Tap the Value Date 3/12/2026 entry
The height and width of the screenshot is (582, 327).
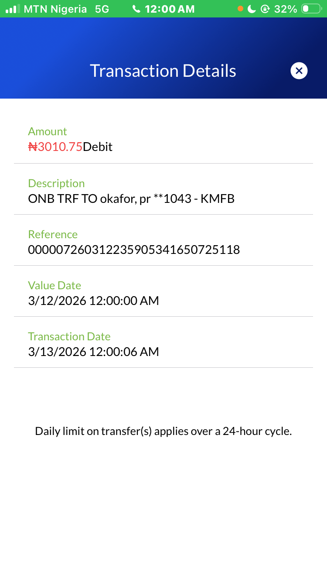click(x=93, y=301)
